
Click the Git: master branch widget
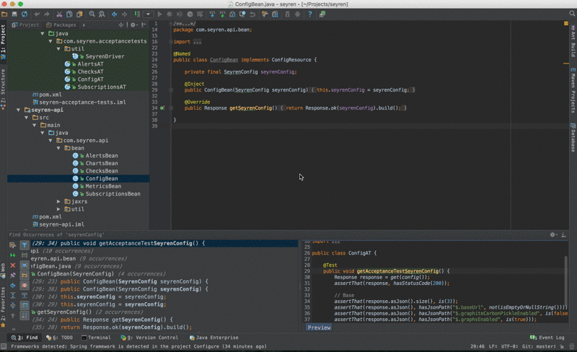tap(539, 346)
